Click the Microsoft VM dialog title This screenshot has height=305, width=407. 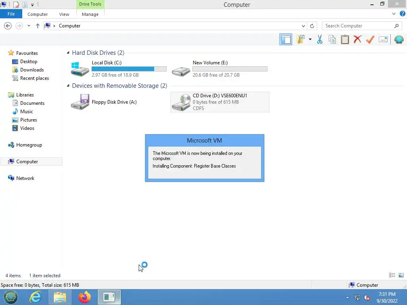tap(204, 140)
